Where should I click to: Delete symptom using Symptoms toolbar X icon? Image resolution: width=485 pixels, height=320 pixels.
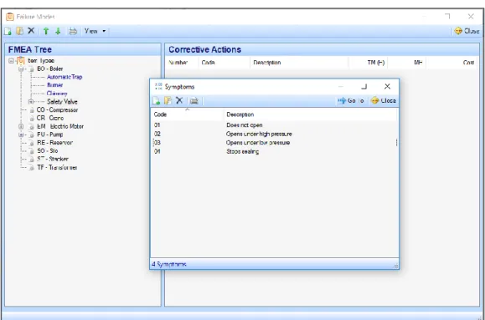179,100
